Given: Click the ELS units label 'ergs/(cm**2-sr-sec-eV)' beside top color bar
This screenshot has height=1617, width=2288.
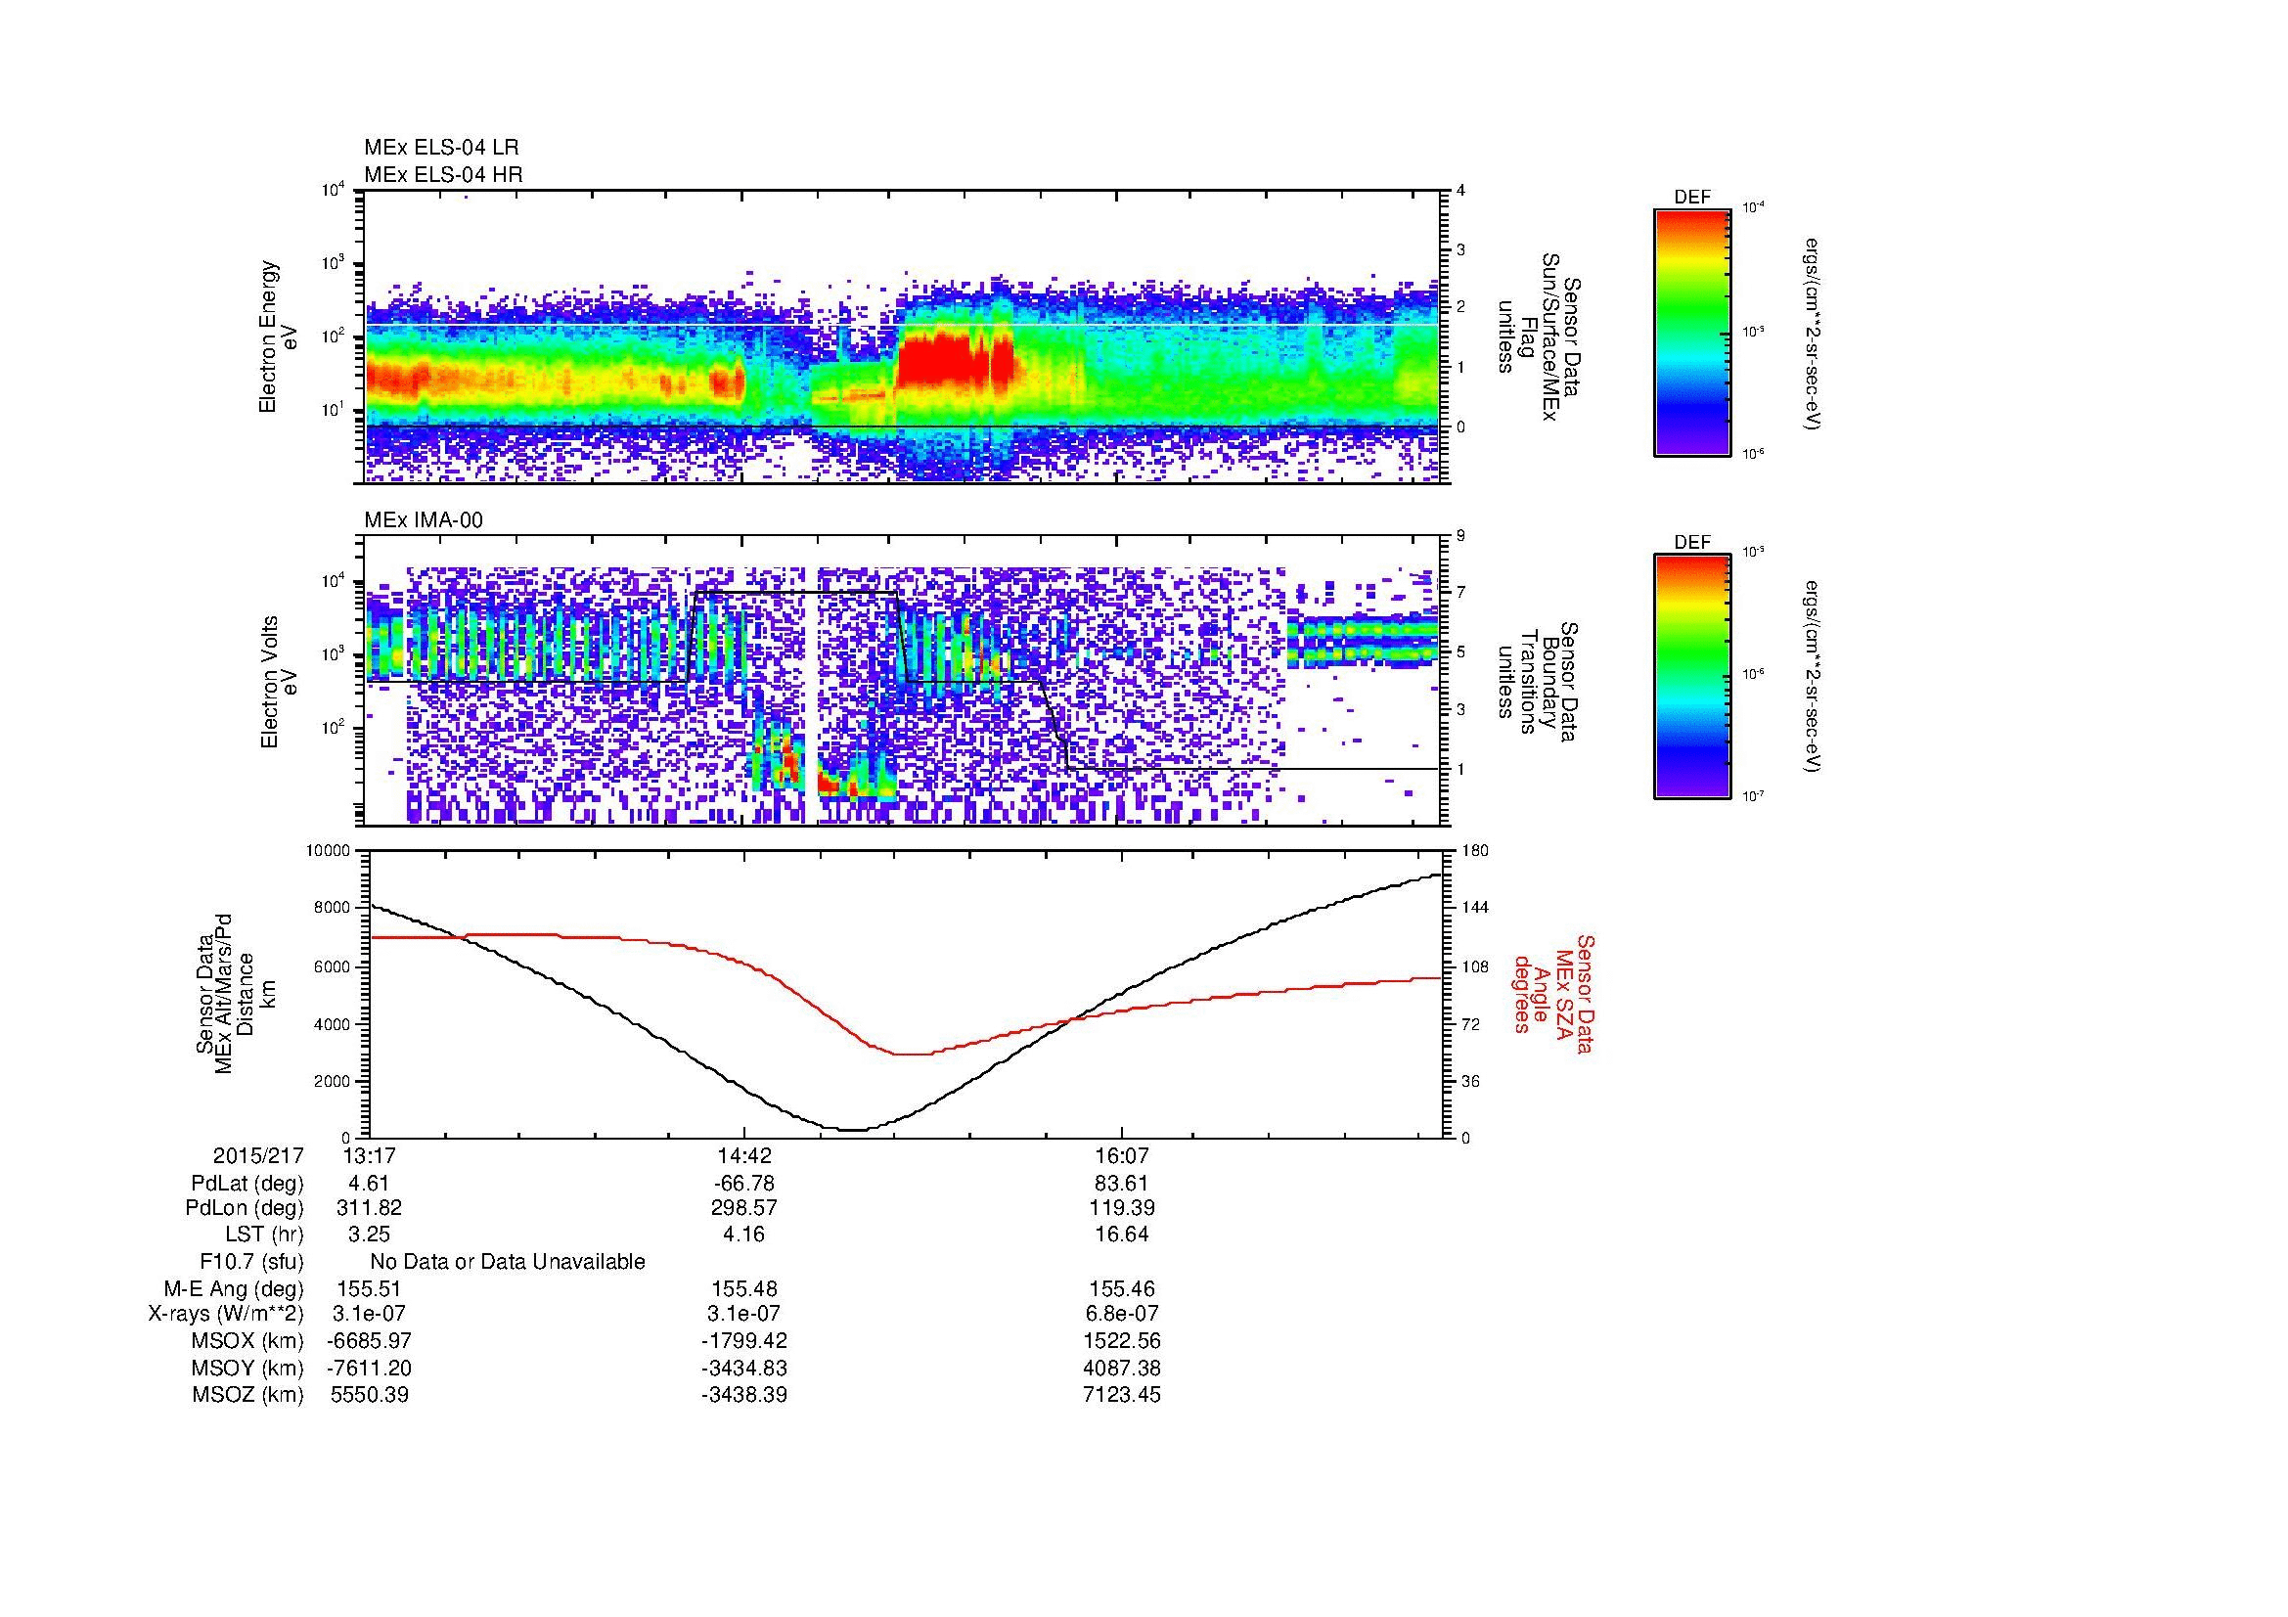Looking at the screenshot, I should point(1813,333).
